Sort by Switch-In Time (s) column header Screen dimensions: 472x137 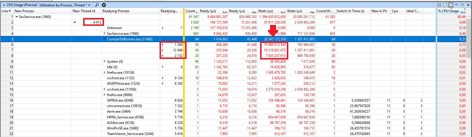(x=353, y=11)
